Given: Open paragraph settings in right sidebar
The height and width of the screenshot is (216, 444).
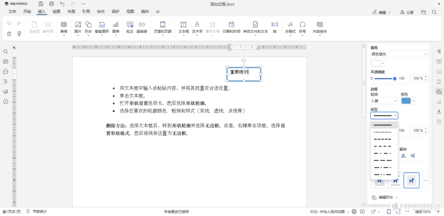Looking at the screenshot, I should click(x=439, y=51).
